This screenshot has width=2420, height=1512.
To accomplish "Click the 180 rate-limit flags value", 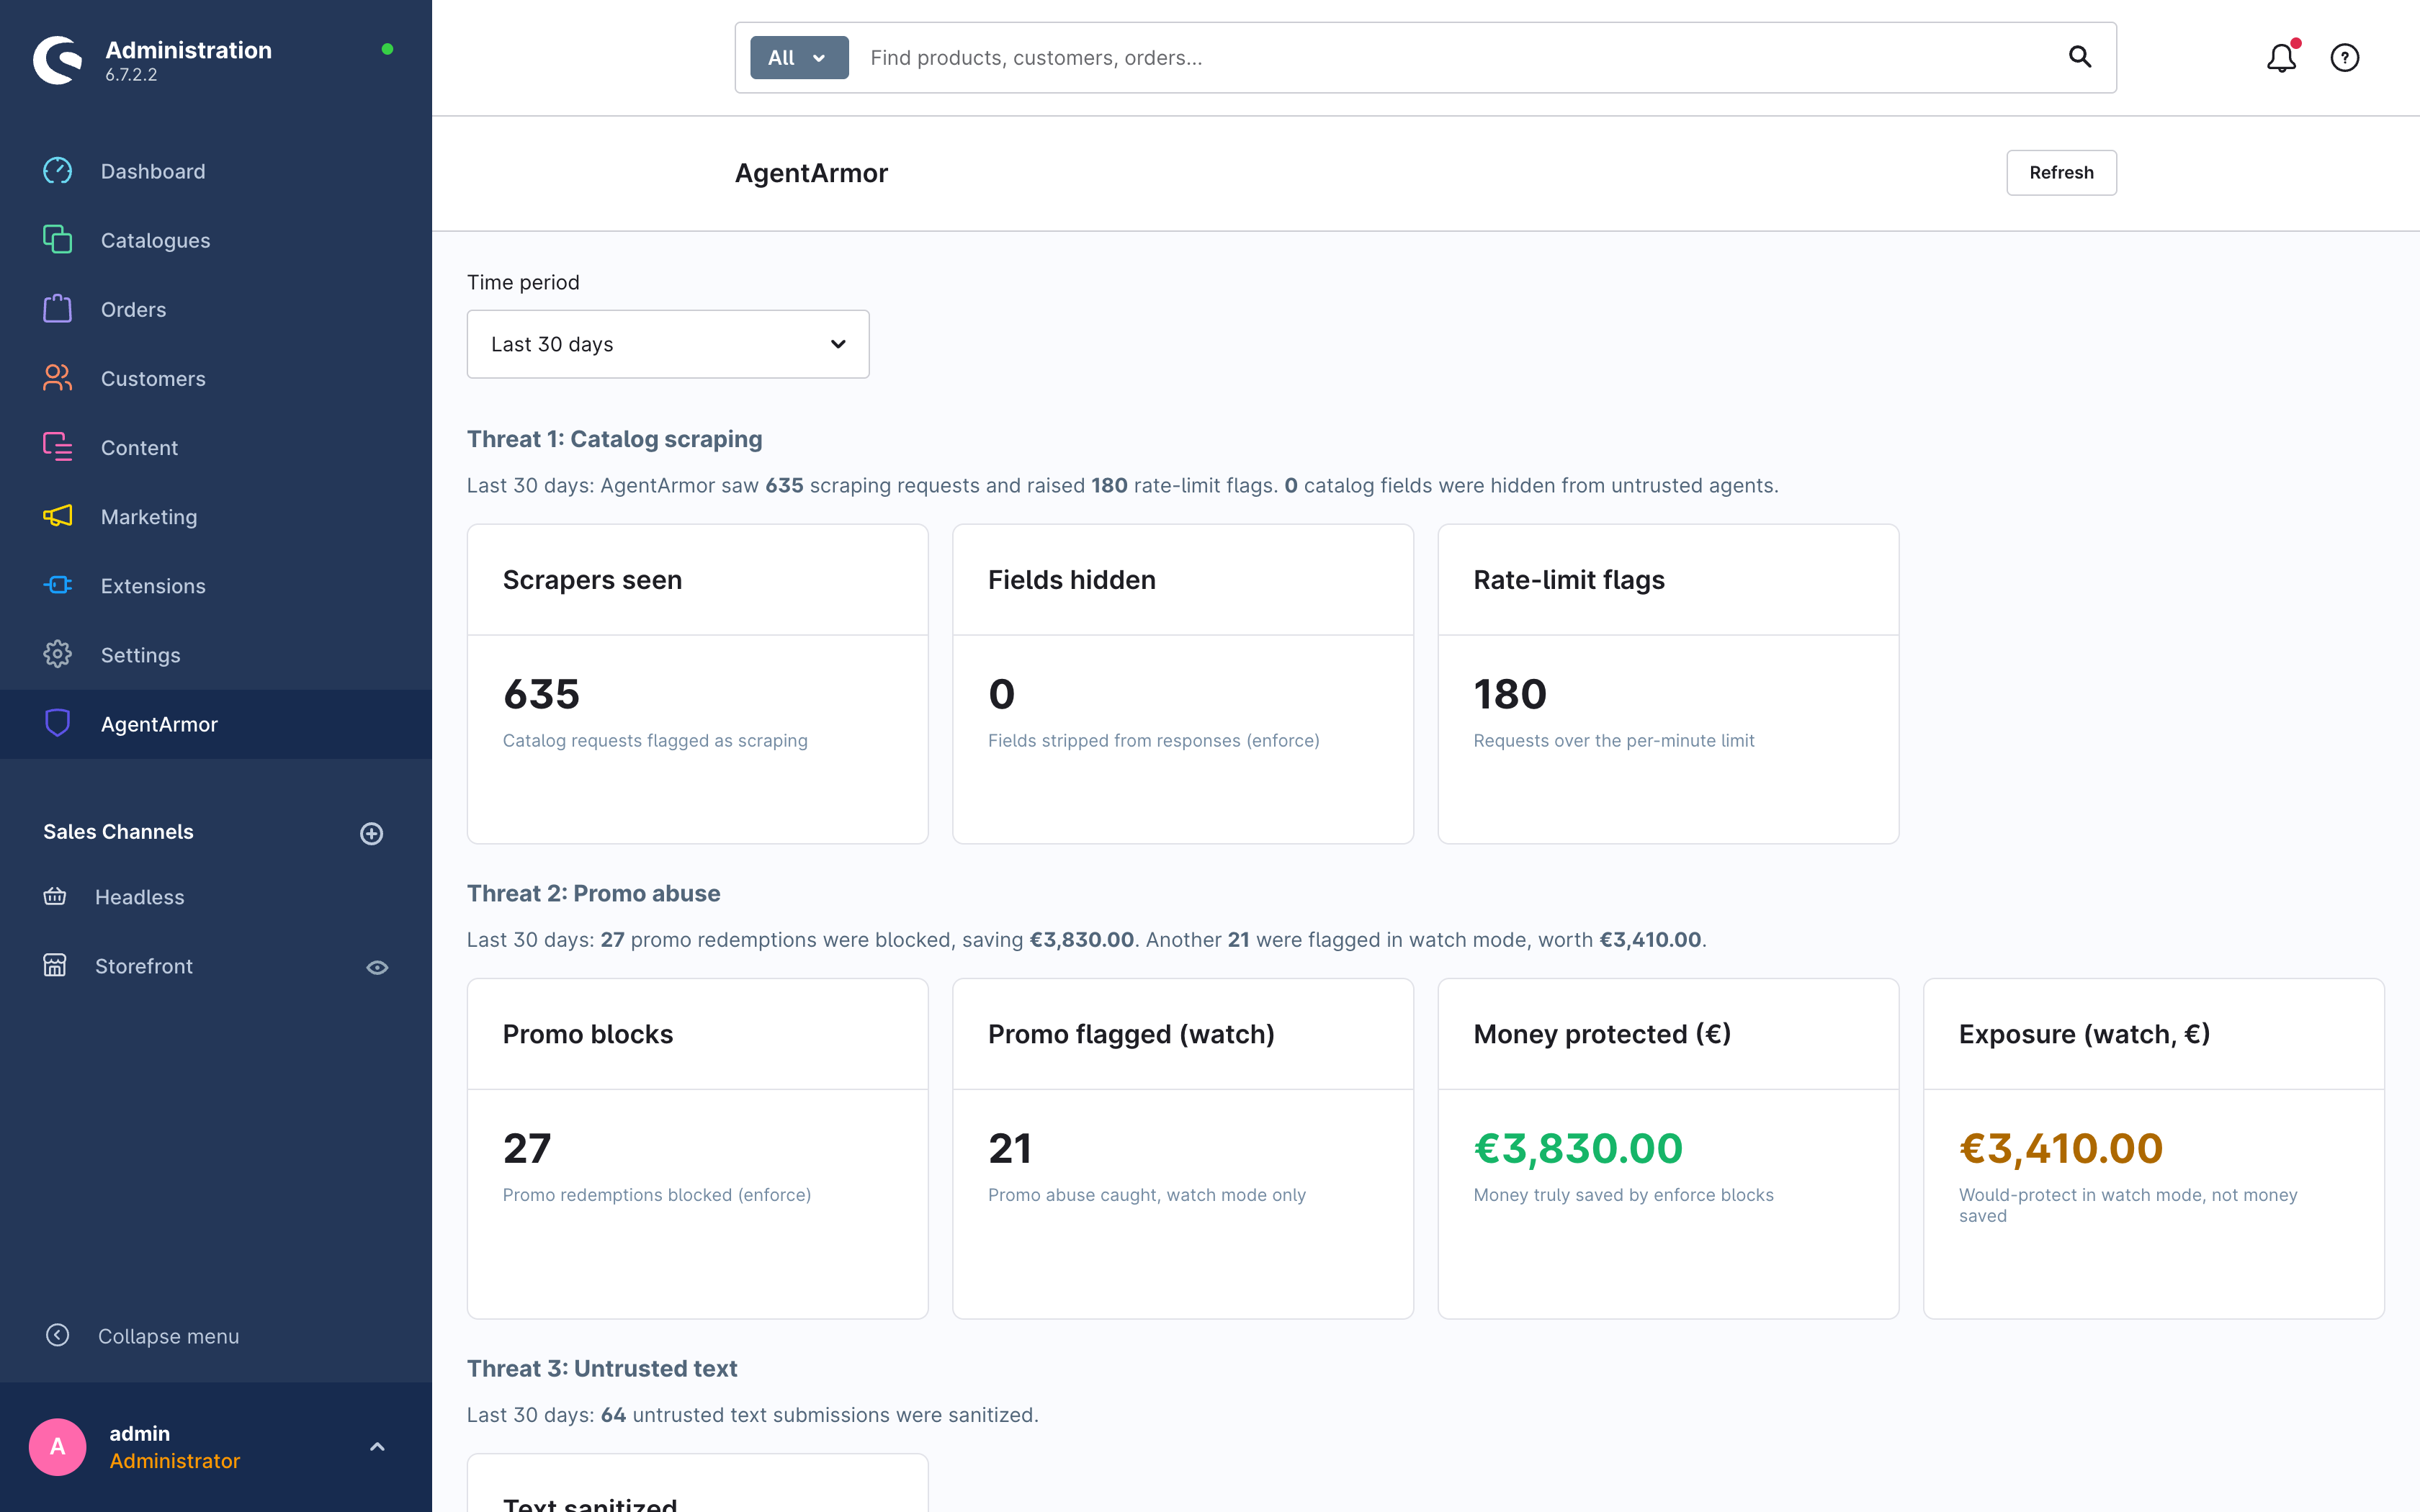I will coord(1510,694).
